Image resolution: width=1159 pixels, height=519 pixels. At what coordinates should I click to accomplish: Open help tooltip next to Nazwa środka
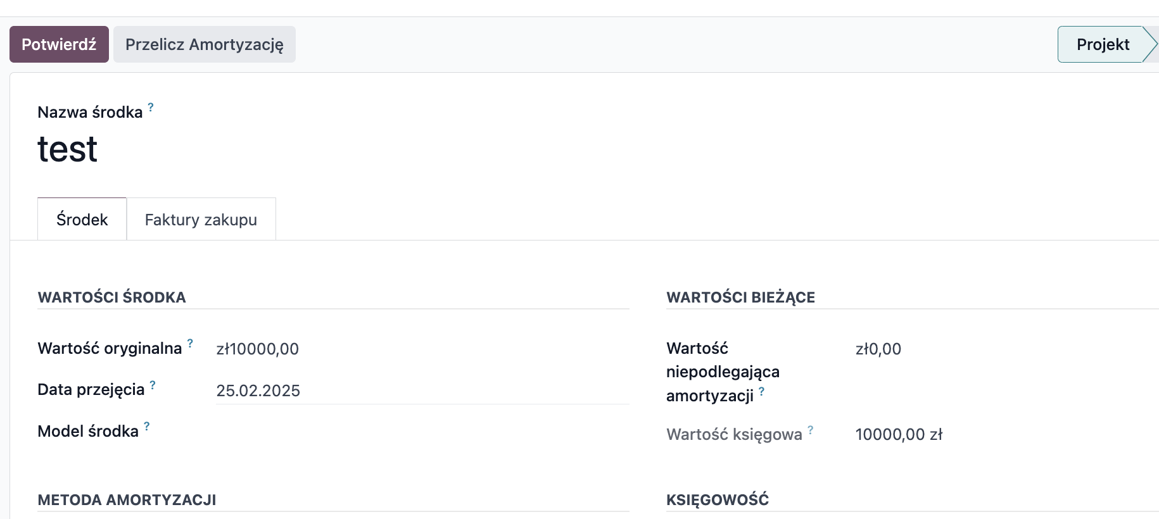[x=151, y=107]
